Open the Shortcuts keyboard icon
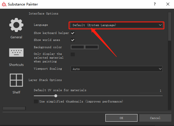Screen dimensions: 174x126 (x=16, y=53)
